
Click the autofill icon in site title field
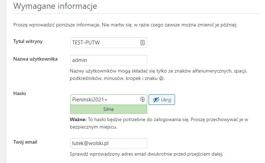click(x=143, y=43)
